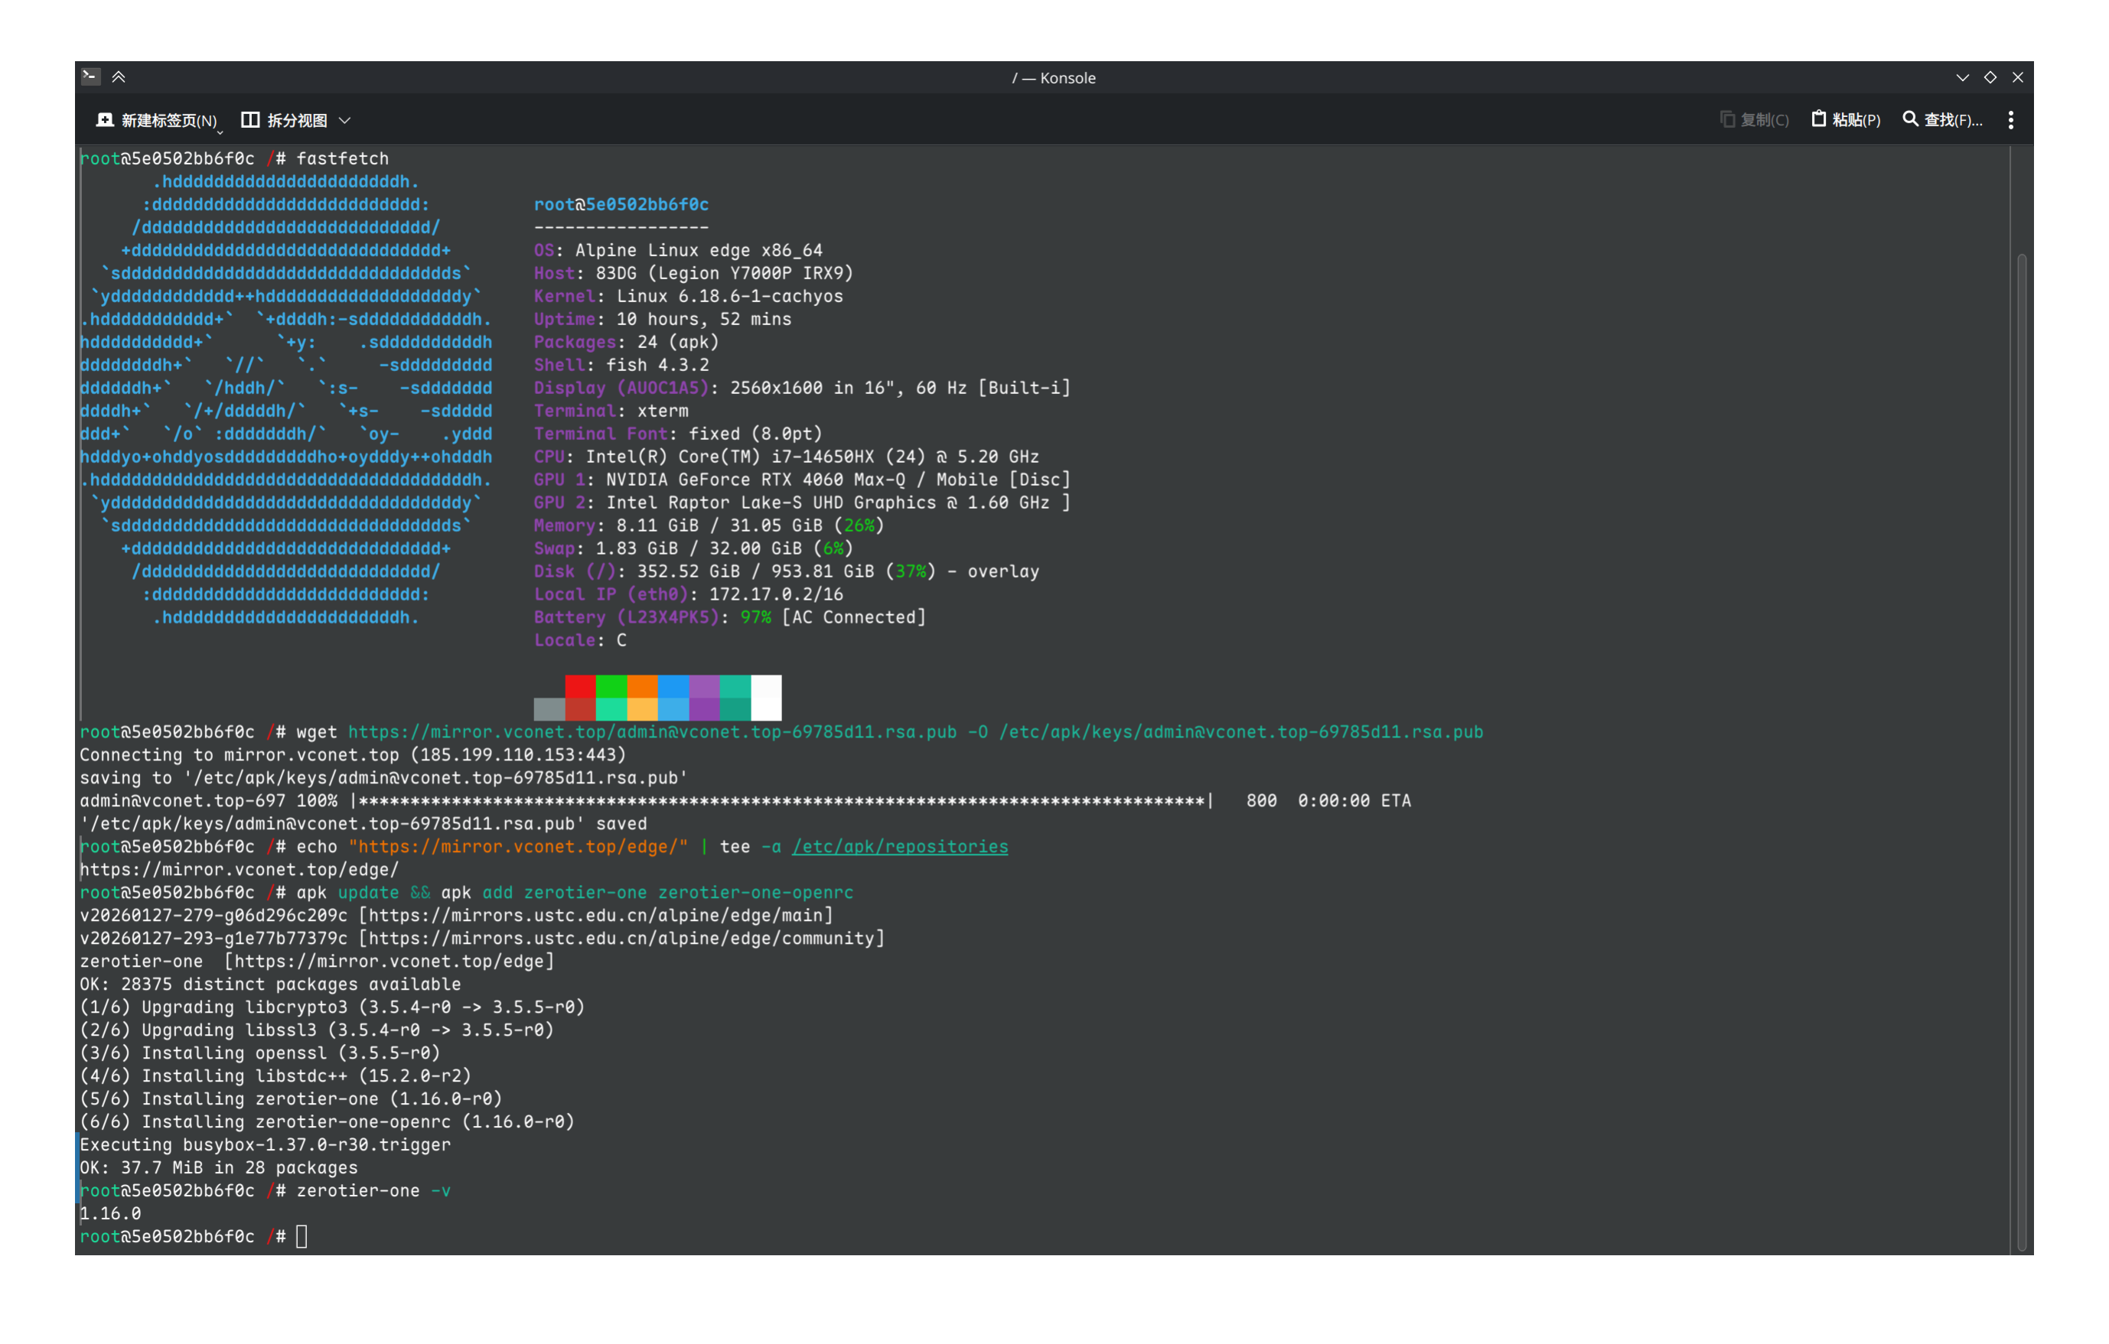
Task: Maximize the window with diamond icon
Action: 1990,77
